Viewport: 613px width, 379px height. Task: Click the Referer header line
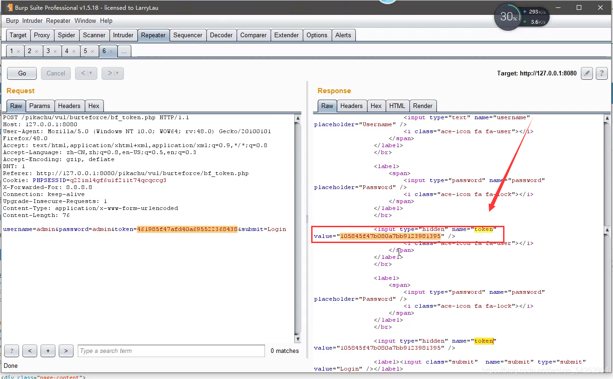click(x=126, y=173)
